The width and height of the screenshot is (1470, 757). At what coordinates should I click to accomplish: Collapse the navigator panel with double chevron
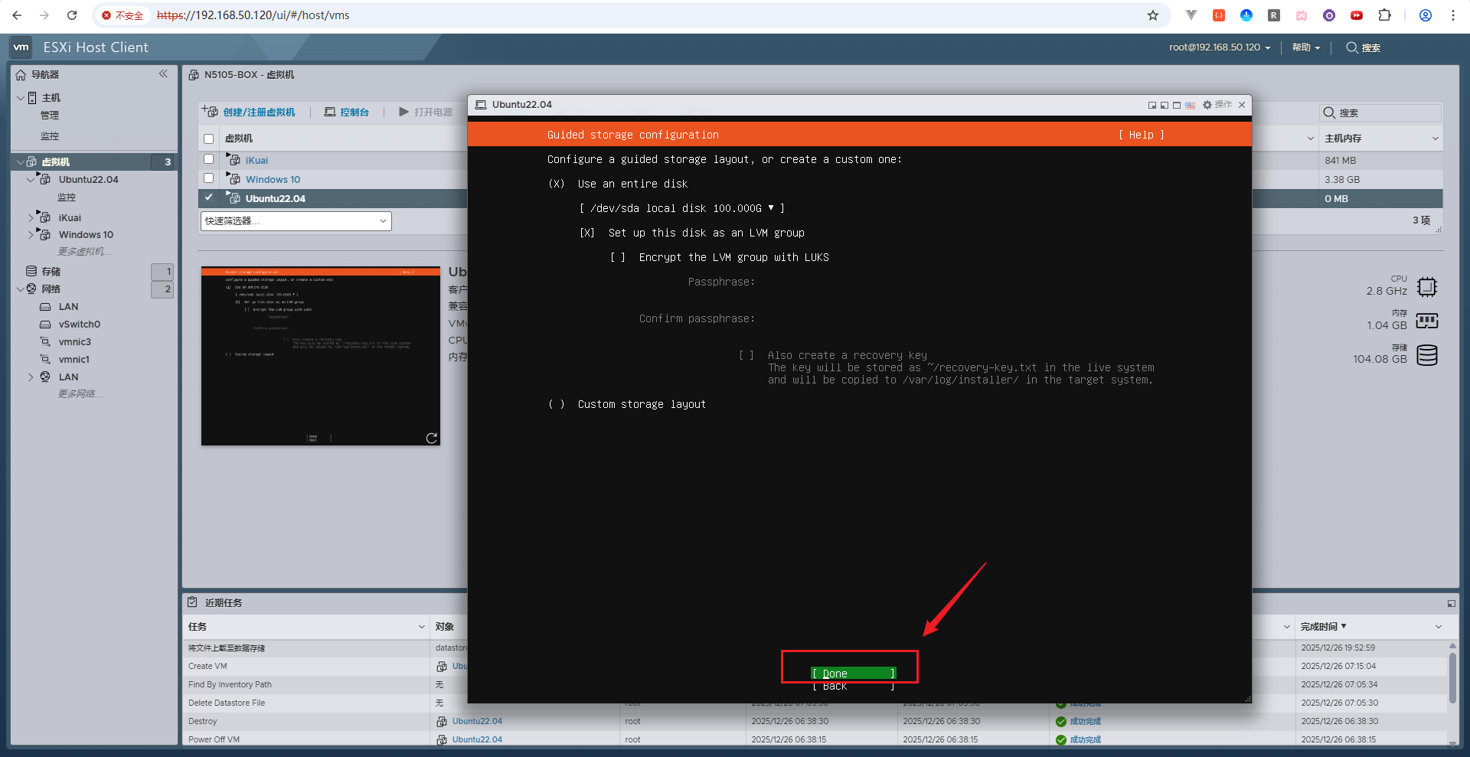click(163, 74)
